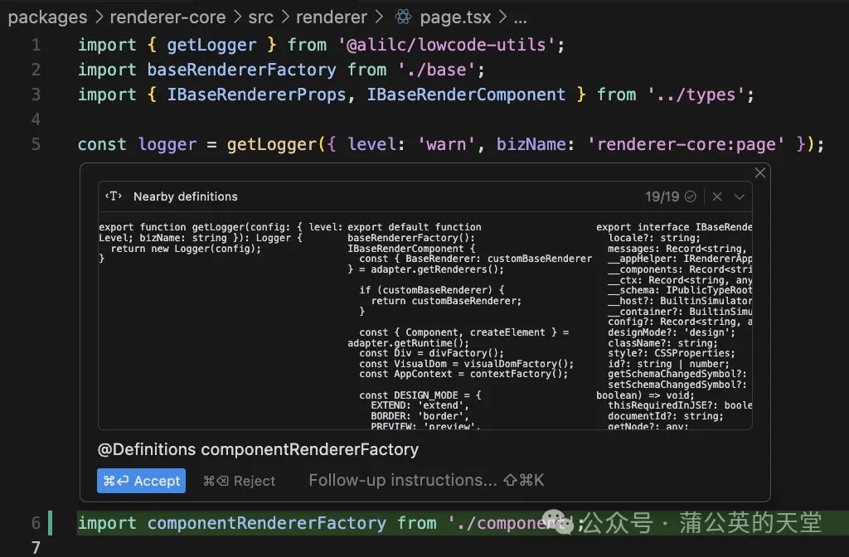Viewport: 849px width, 557px height.
Task: Click 'baseRendererFactory' on line 2
Action: click(x=241, y=70)
